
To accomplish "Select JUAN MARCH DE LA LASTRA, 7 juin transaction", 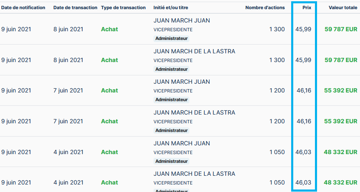I will 194,112.
